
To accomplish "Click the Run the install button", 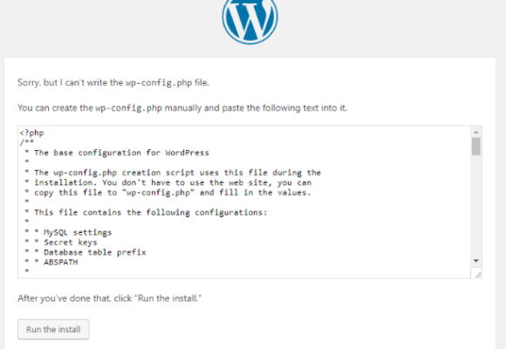I will pos(53,329).
